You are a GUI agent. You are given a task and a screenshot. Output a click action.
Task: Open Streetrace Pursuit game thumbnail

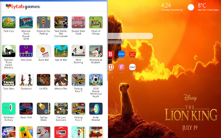point(9,132)
